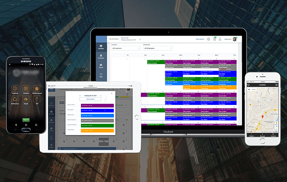The height and width of the screenshot is (182, 287).
Task: Select Employee icon in MacBook sidebar
Action: click(x=101, y=57)
